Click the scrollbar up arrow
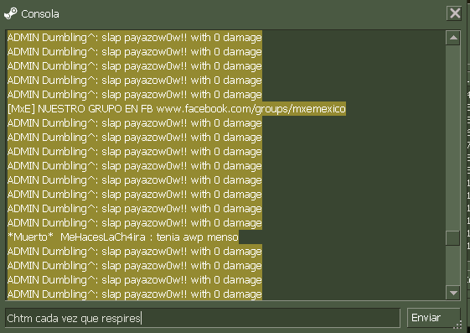470x333 pixels. click(x=453, y=38)
